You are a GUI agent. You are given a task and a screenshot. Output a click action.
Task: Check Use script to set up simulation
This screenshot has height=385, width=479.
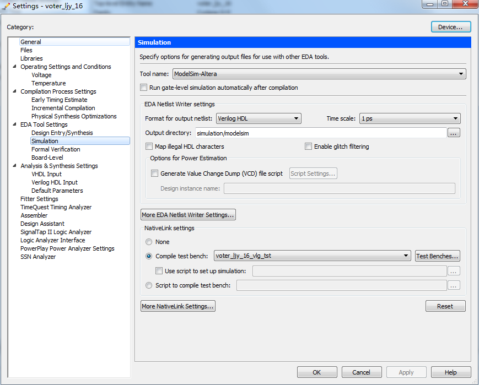point(159,271)
